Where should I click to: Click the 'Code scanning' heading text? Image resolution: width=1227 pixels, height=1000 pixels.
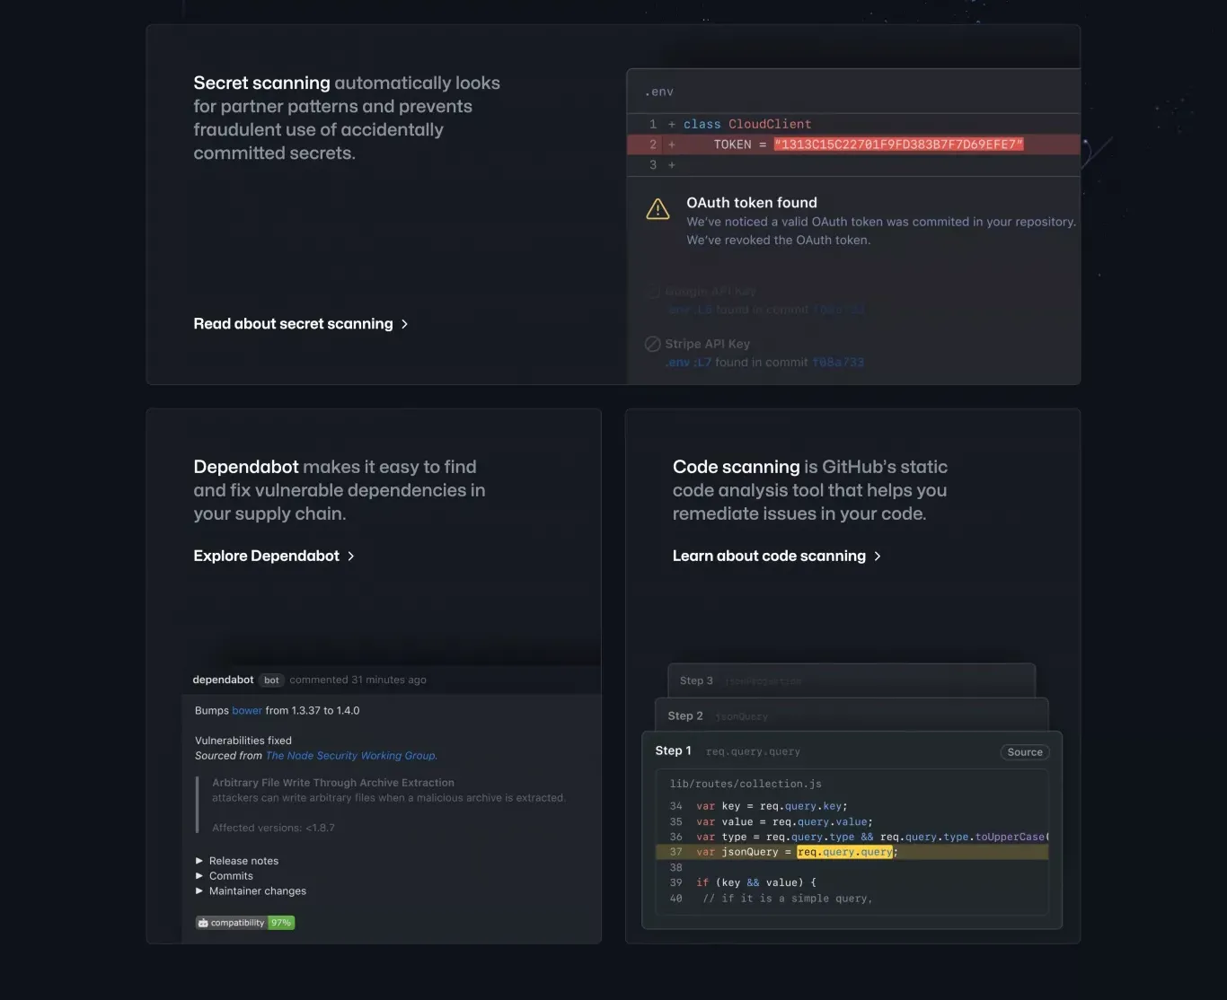click(x=736, y=467)
